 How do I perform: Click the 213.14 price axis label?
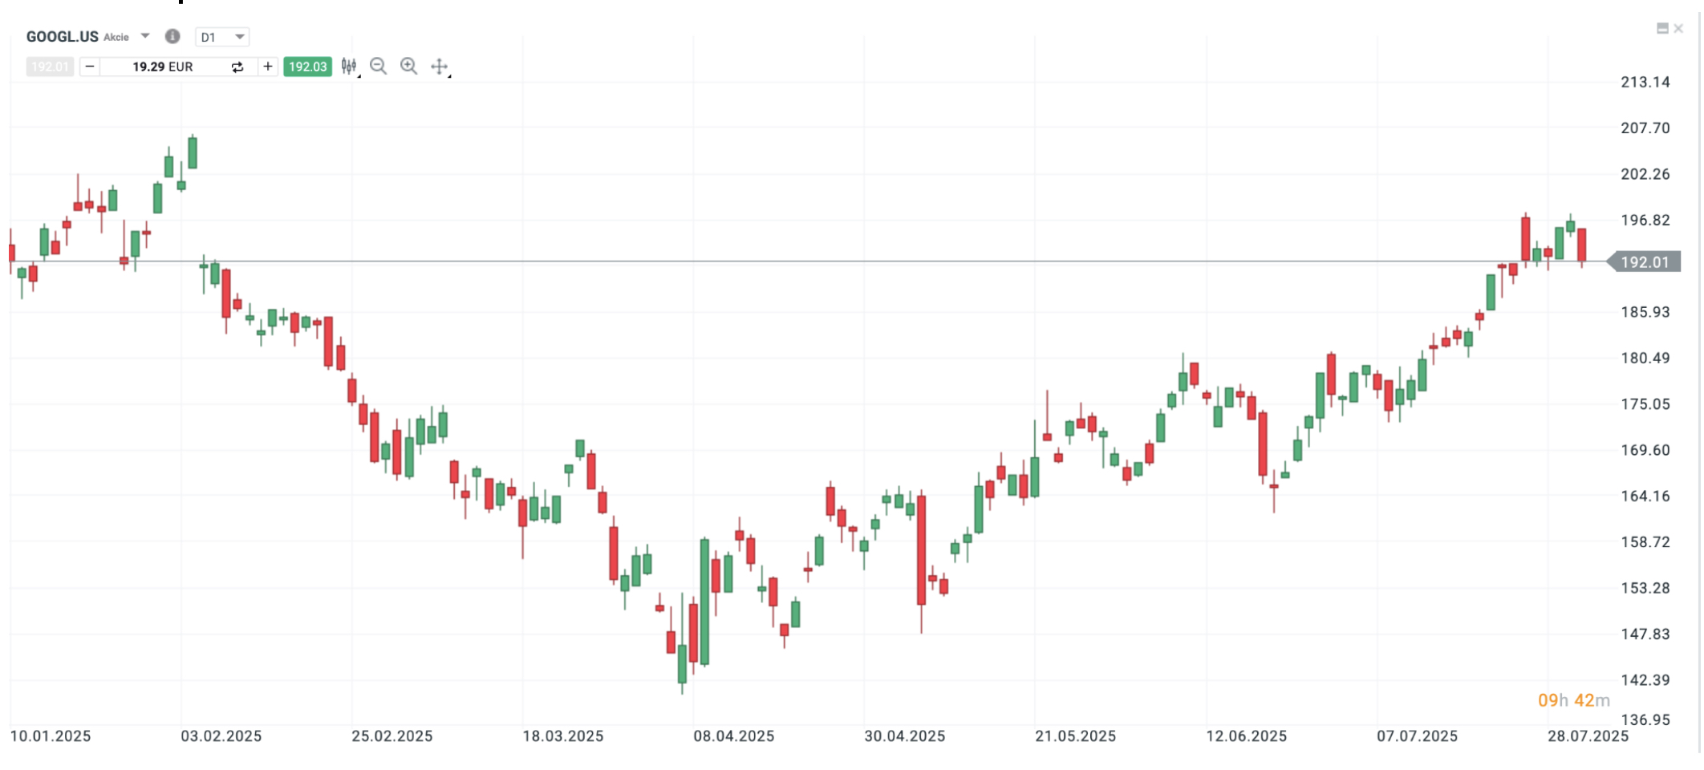(1645, 82)
